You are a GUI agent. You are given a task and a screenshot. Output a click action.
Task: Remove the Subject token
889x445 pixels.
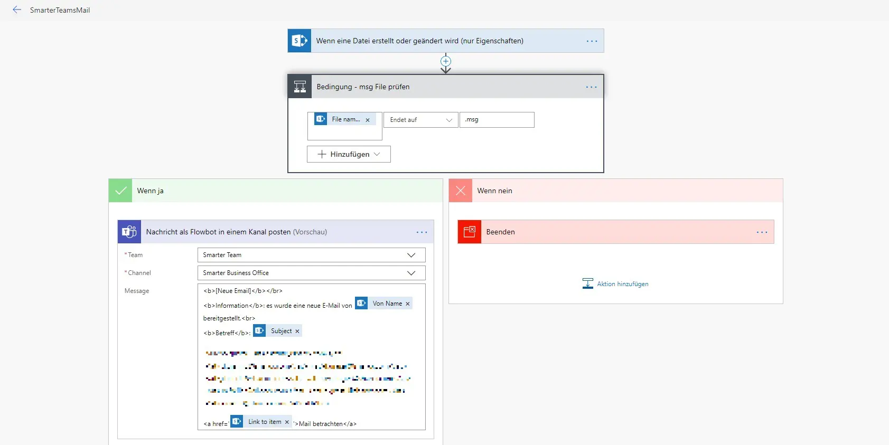click(x=297, y=331)
